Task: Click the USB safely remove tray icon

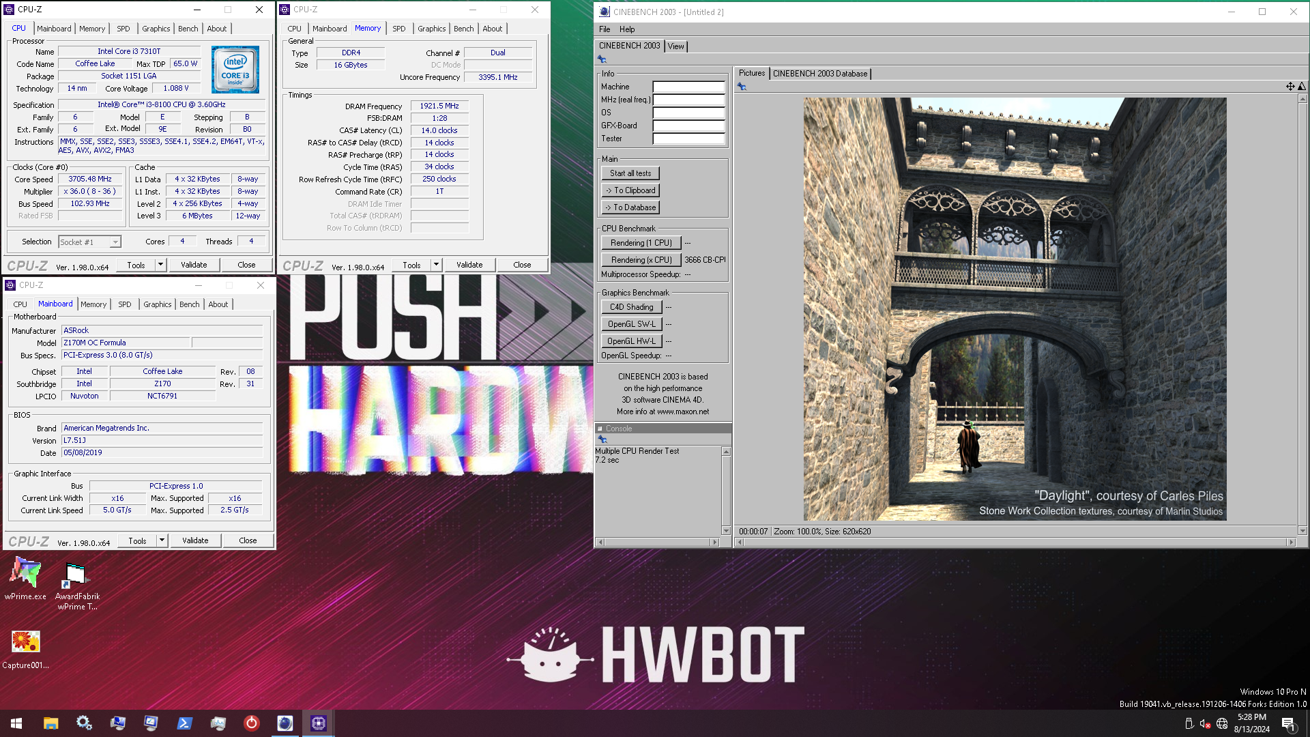Action: (x=1189, y=723)
